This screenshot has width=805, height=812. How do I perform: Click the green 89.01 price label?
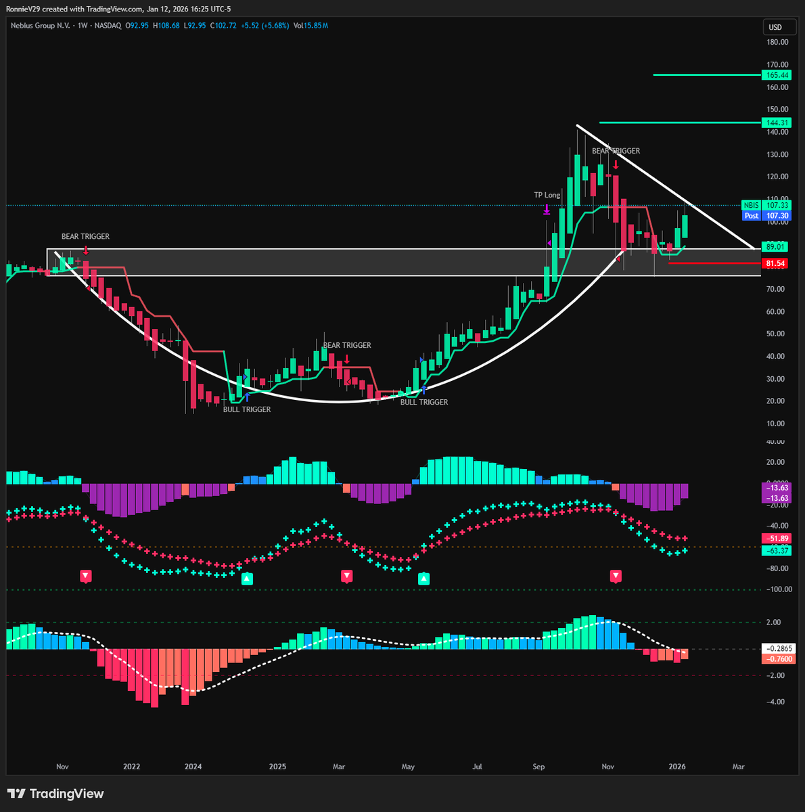775,247
